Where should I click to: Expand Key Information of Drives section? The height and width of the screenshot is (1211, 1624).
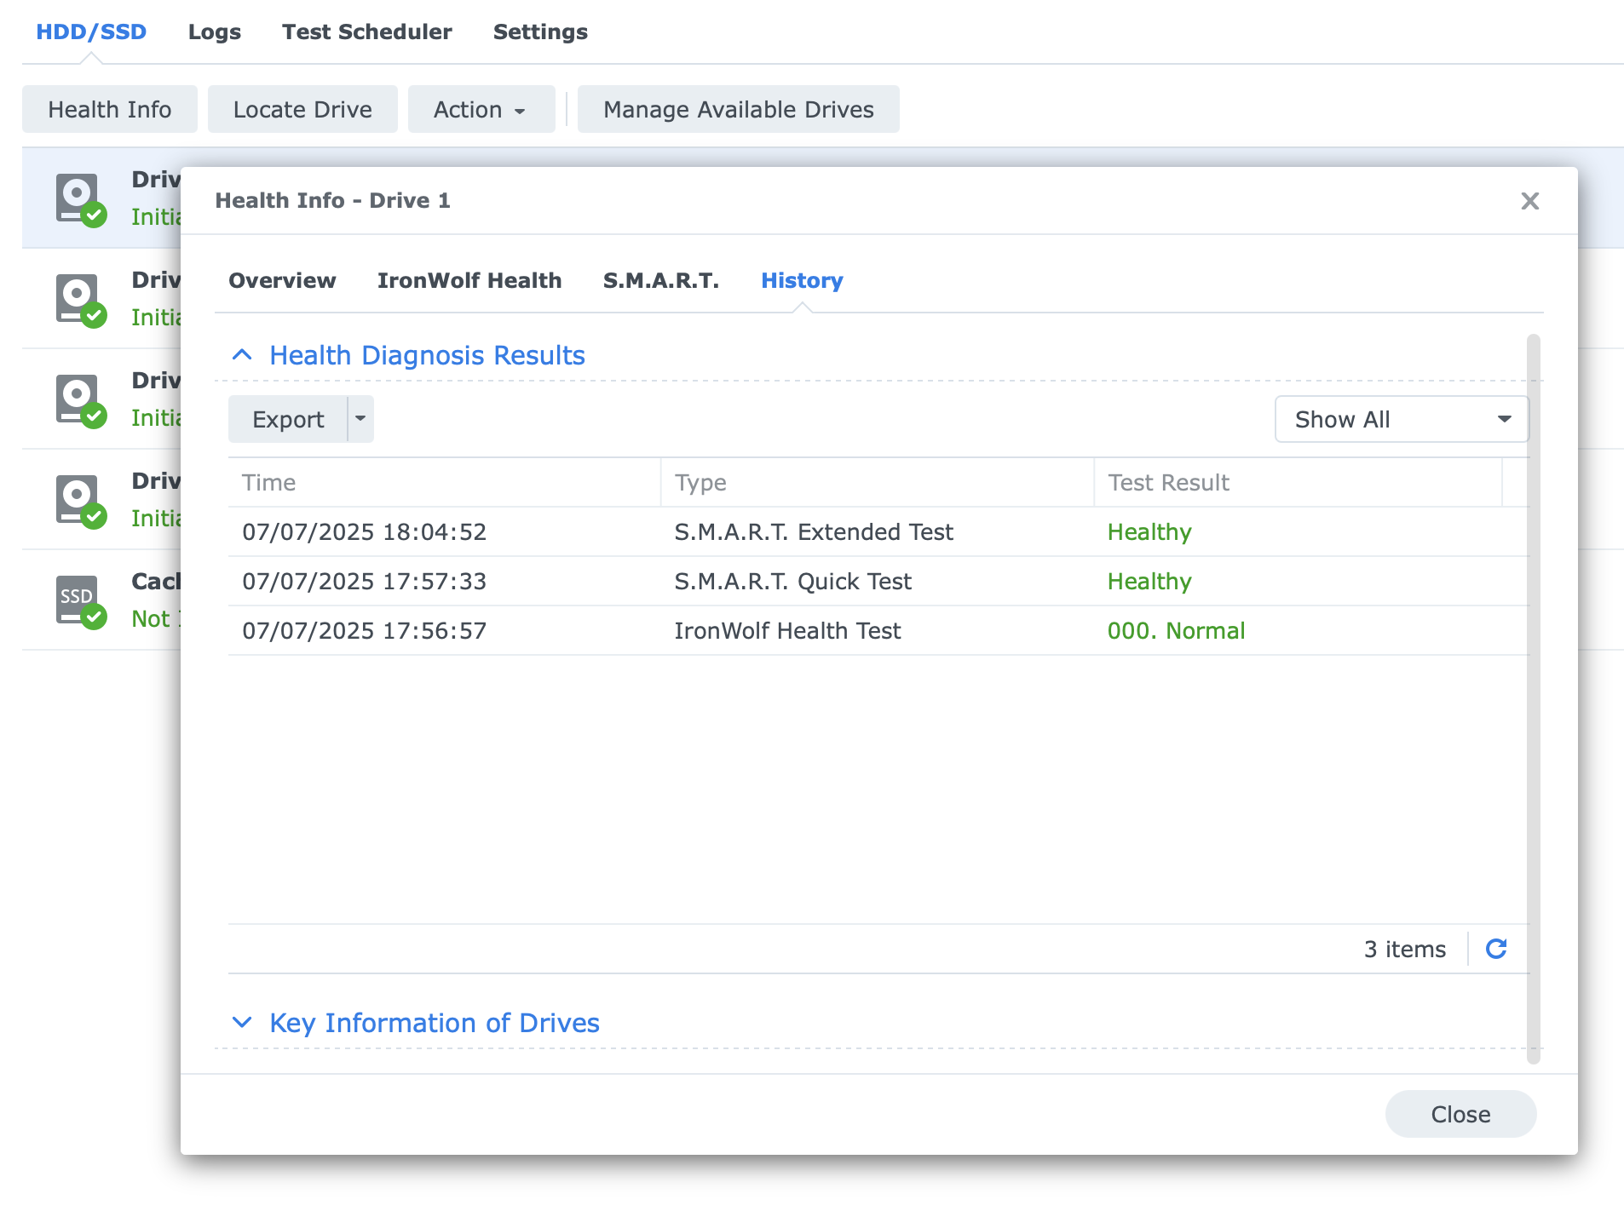pyautogui.click(x=242, y=1022)
